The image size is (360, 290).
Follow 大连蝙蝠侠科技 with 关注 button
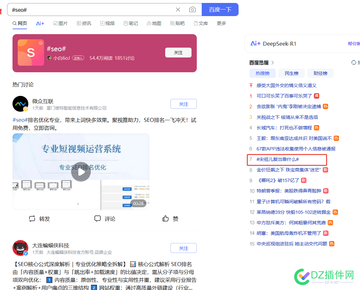(x=183, y=248)
